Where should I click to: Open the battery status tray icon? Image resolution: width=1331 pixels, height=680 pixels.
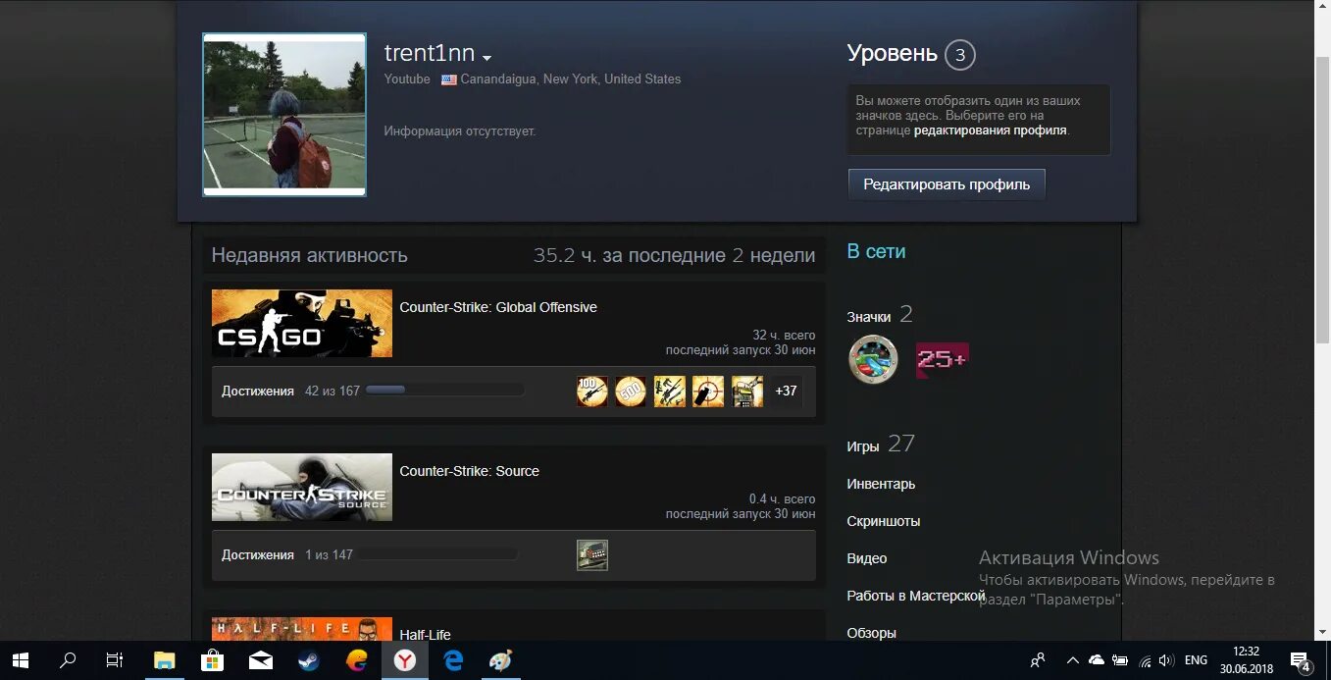click(x=1120, y=660)
